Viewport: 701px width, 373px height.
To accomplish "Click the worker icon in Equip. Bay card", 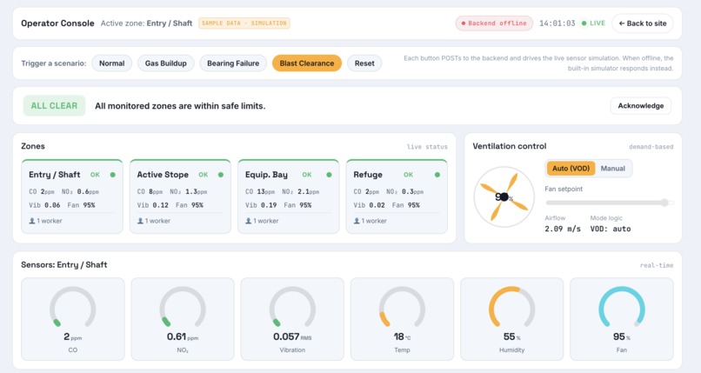I will 248,221.
